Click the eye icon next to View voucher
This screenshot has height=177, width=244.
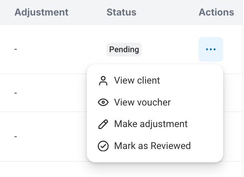point(103,102)
